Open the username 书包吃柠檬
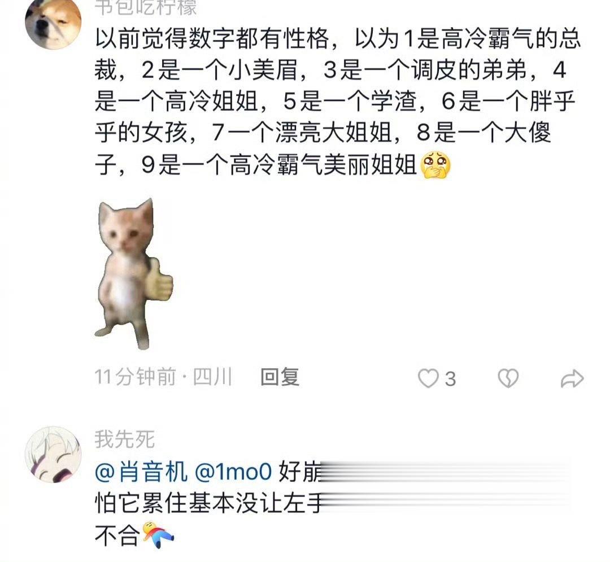 tap(146, 8)
